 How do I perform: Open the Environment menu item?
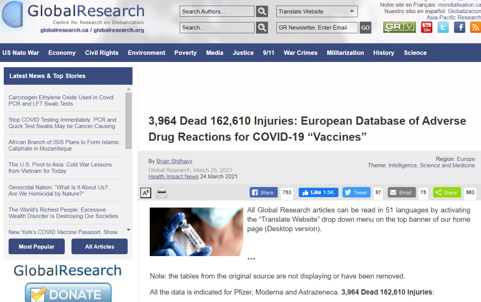(147, 53)
